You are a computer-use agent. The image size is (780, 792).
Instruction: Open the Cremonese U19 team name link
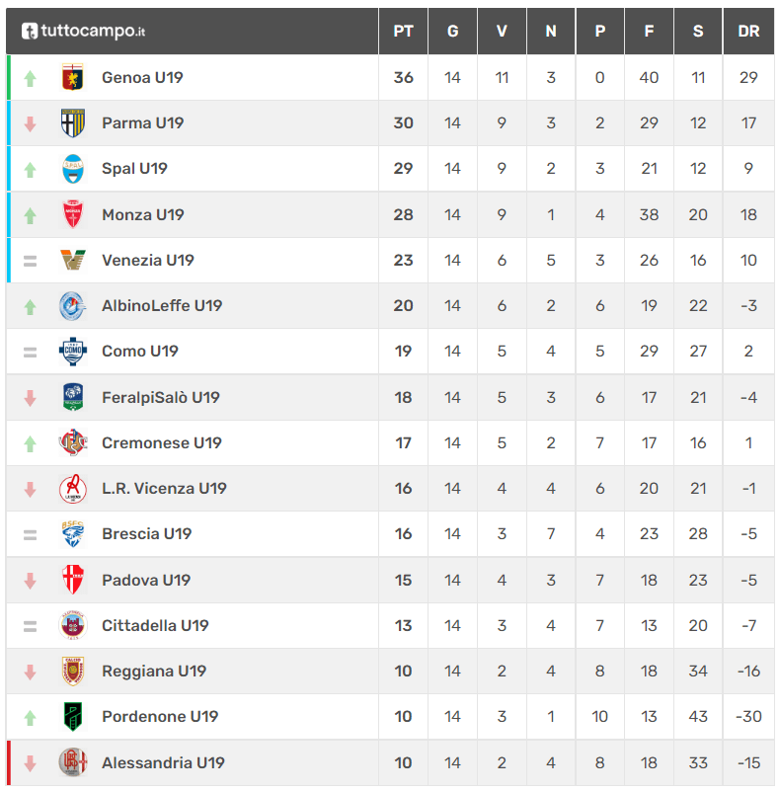[162, 443]
